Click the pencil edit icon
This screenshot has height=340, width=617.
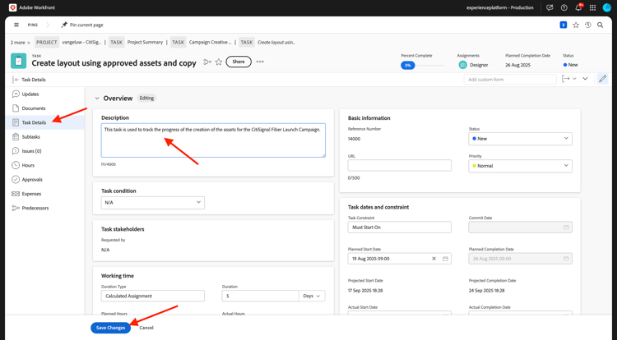602,79
